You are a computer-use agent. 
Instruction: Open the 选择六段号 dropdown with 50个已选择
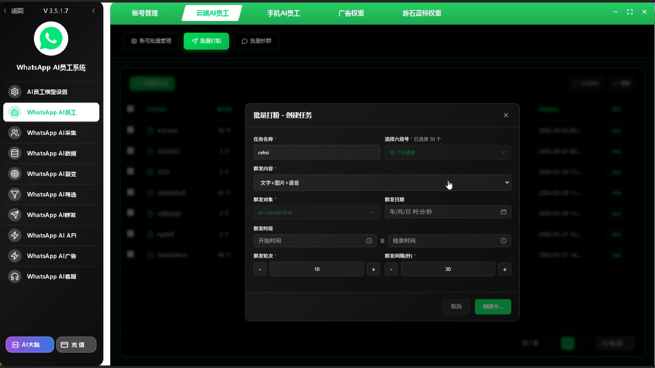[448, 152]
